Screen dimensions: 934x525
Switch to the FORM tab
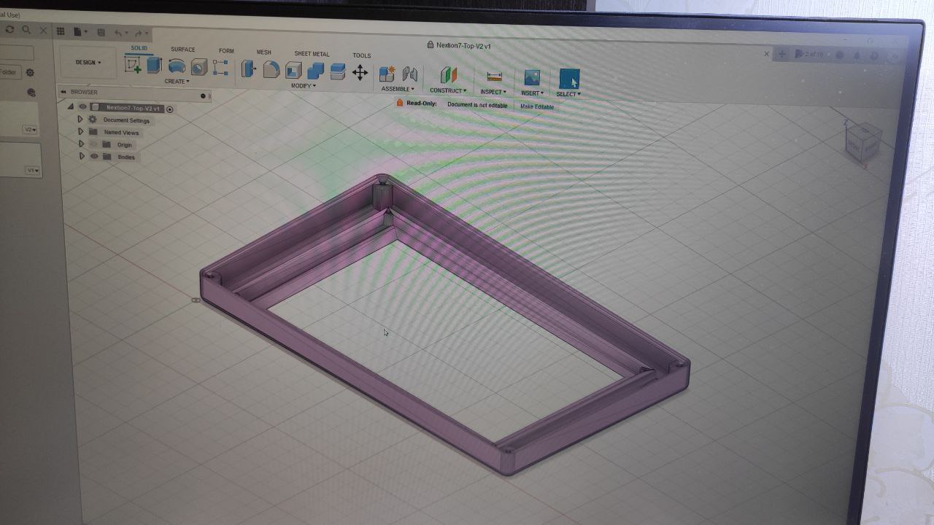pos(226,51)
